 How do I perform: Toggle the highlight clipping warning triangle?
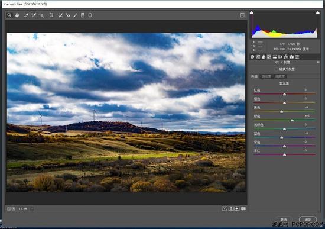click(318, 13)
